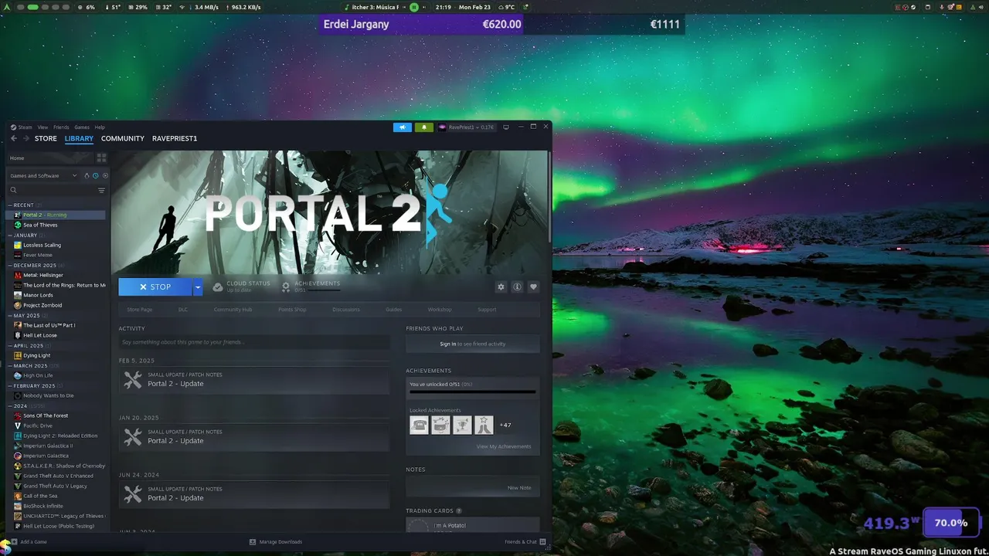
Task: Click the second locked achievement thumbnail
Action: point(440,425)
